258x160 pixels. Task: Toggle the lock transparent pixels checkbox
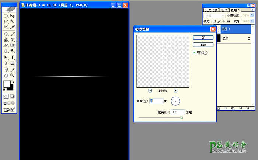click(x=214, y=21)
